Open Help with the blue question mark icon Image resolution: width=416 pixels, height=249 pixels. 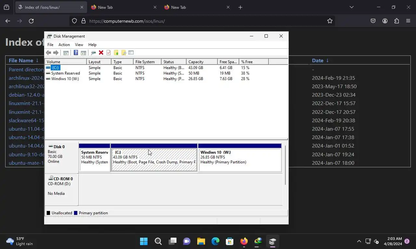click(76, 53)
